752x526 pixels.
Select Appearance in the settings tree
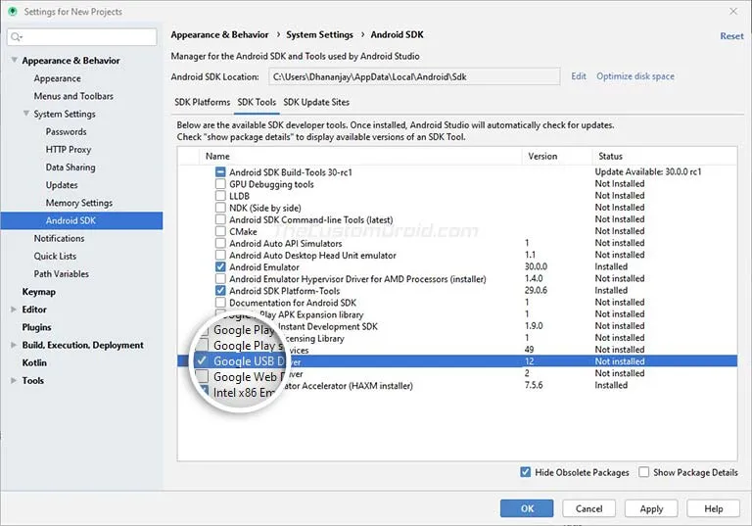click(57, 78)
